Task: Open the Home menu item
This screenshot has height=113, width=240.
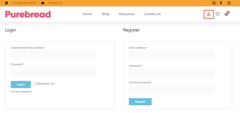Action: (x=87, y=14)
